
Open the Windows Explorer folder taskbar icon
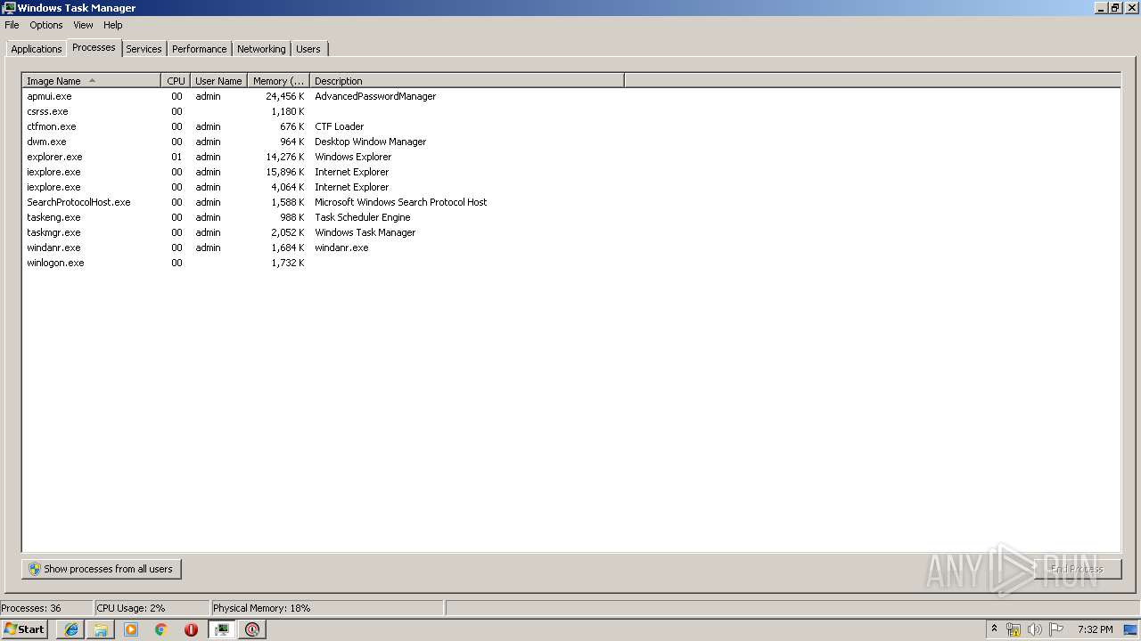[101, 629]
